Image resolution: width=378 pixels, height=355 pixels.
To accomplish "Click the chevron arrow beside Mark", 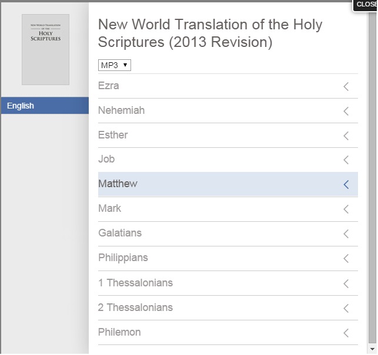I will coord(346,209).
